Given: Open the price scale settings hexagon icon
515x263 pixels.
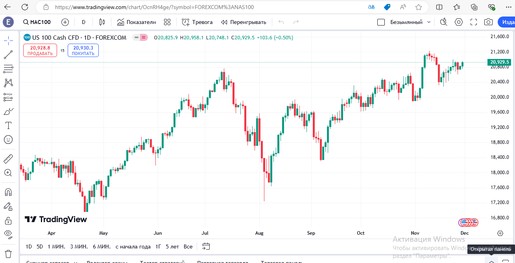Looking at the screenshot, I should (x=500, y=233).
